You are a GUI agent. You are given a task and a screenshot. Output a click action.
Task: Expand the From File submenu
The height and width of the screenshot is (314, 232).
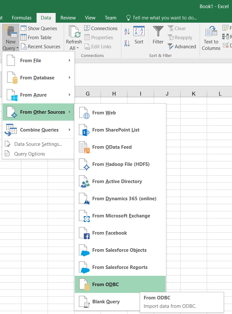pos(39,61)
